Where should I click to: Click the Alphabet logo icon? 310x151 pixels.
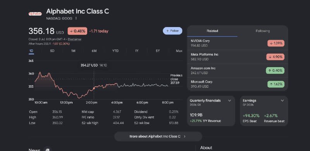pos(35,14)
